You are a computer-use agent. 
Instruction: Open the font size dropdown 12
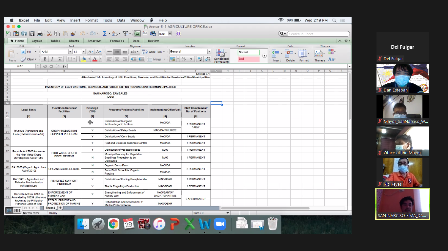click(84, 52)
